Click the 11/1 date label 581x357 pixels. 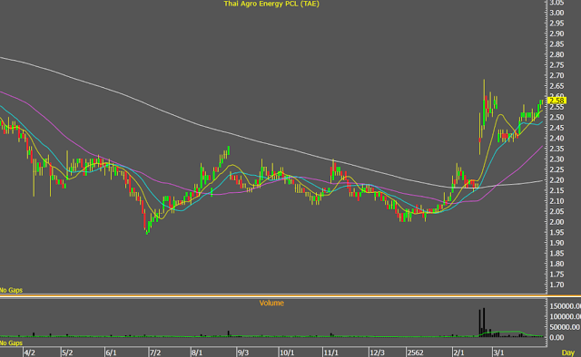pyautogui.click(x=330, y=352)
